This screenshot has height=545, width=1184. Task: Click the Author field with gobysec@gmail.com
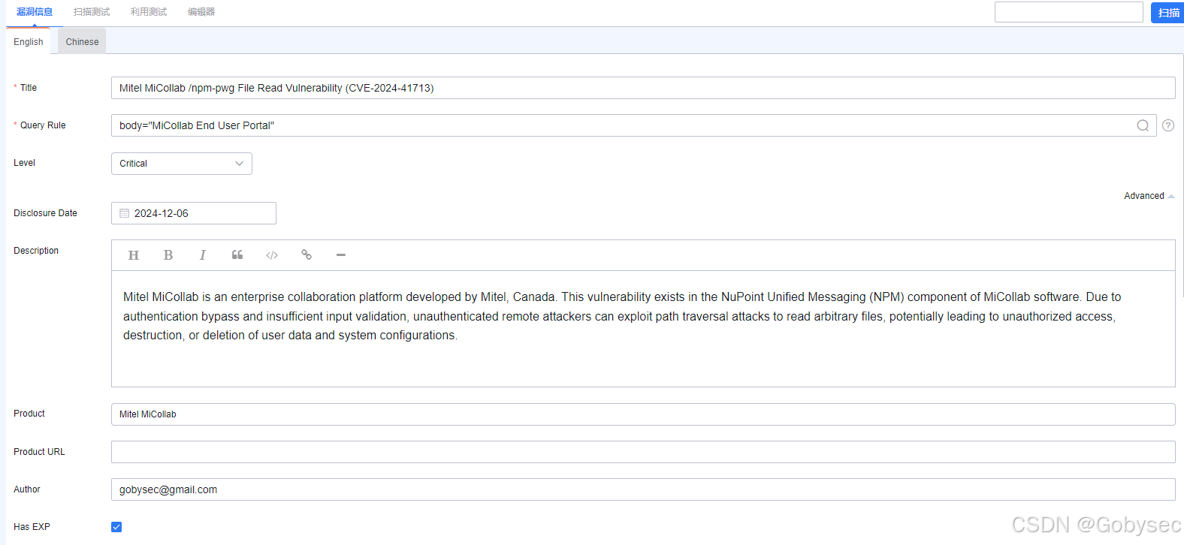point(643,489)
